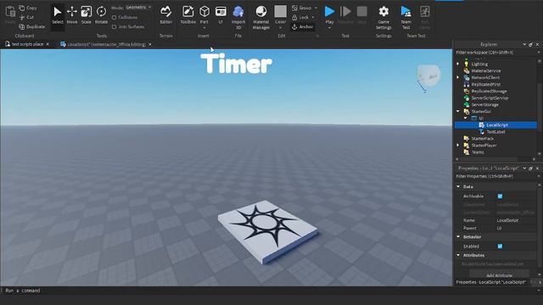Open the Toolbox panel
Screen dimensions: 543x305
(188, 15)
